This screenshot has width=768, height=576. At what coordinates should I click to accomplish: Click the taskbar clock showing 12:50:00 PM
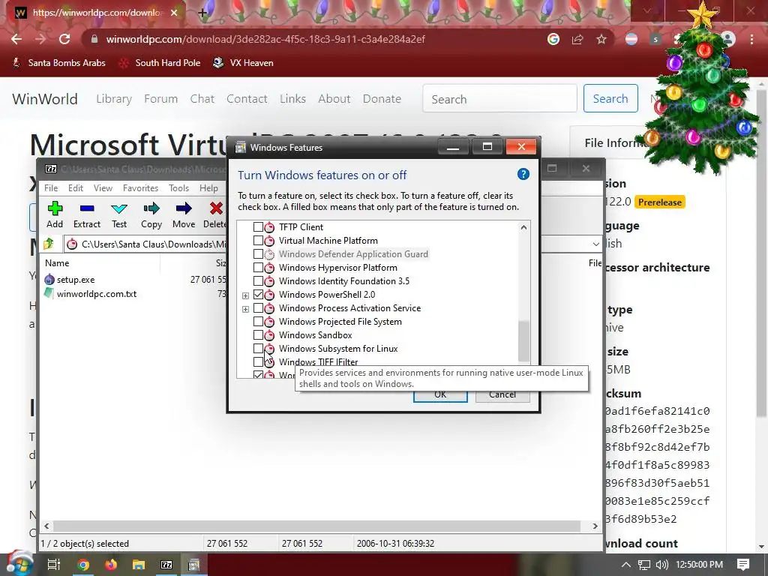click(x=699, y=565)
